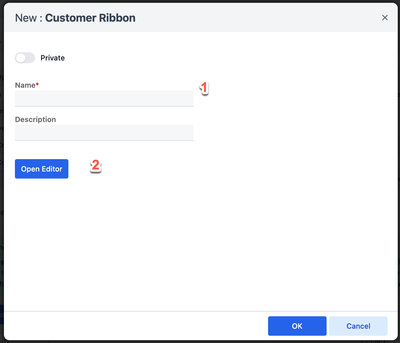
Task: Click the Private label text
Action: point(53,58)
